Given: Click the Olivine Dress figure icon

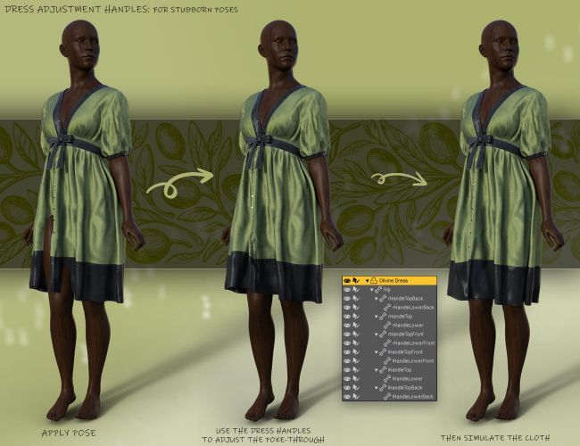Looking at the screenshot, I should (374, 280).
